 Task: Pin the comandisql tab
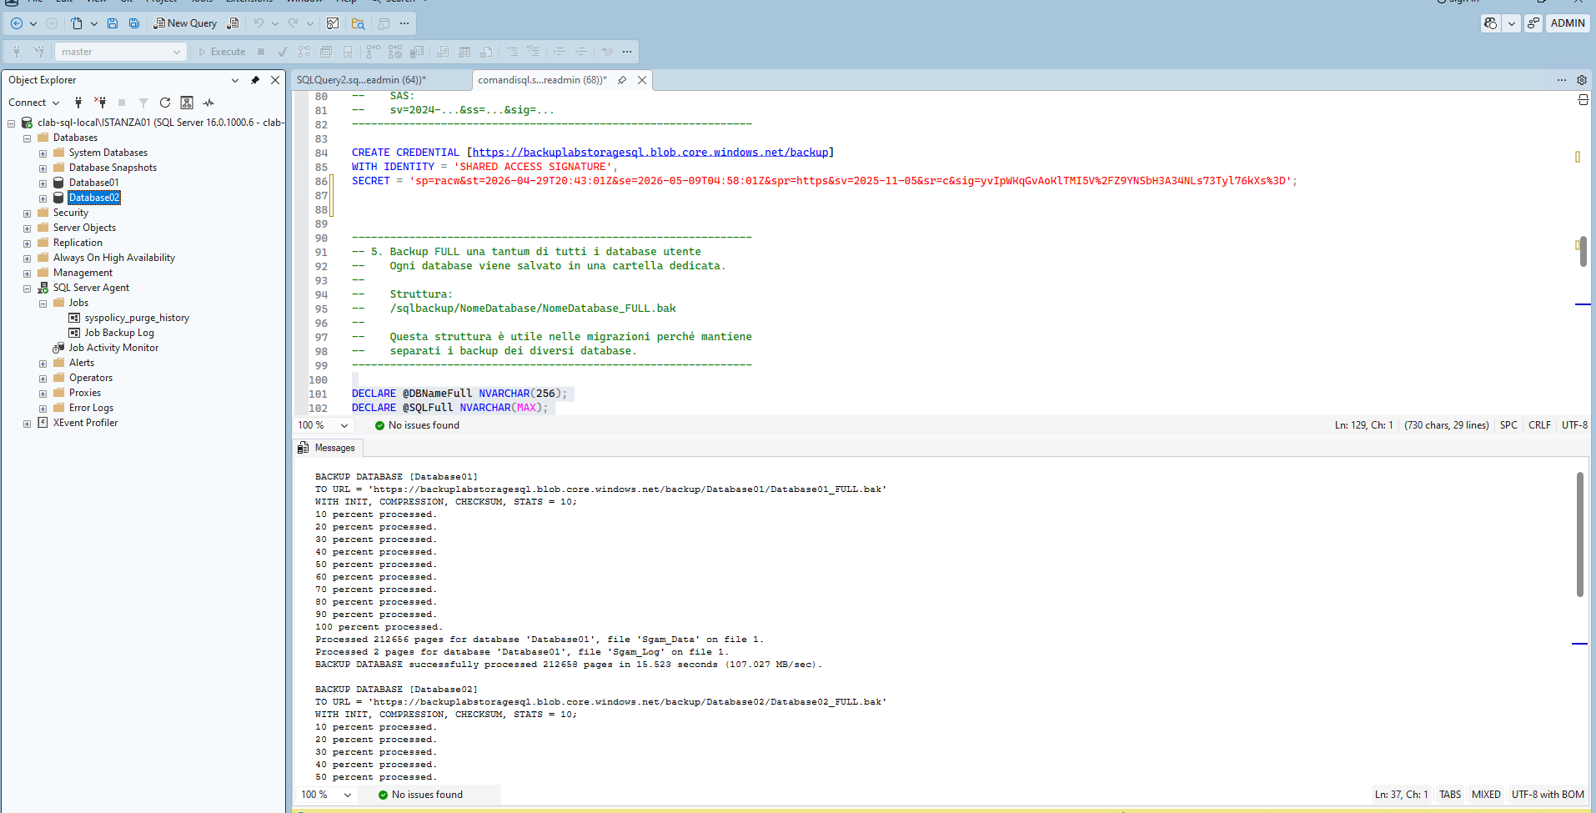click(622, 80)
